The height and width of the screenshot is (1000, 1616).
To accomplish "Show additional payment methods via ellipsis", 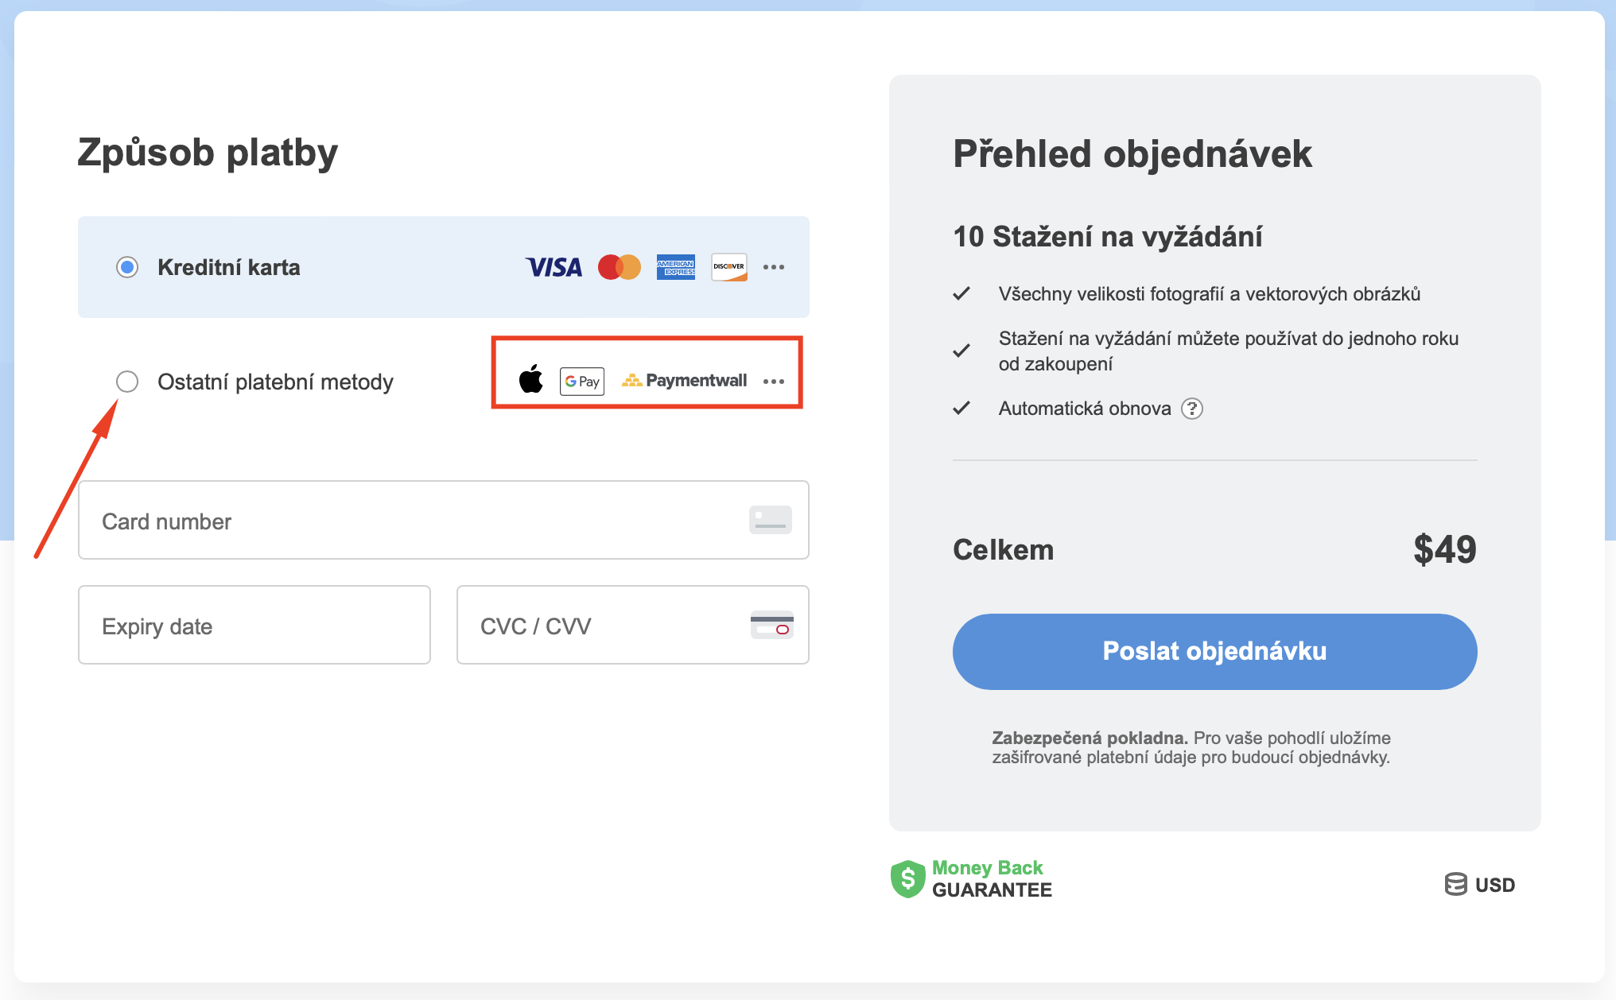I will tap(774, 382).
